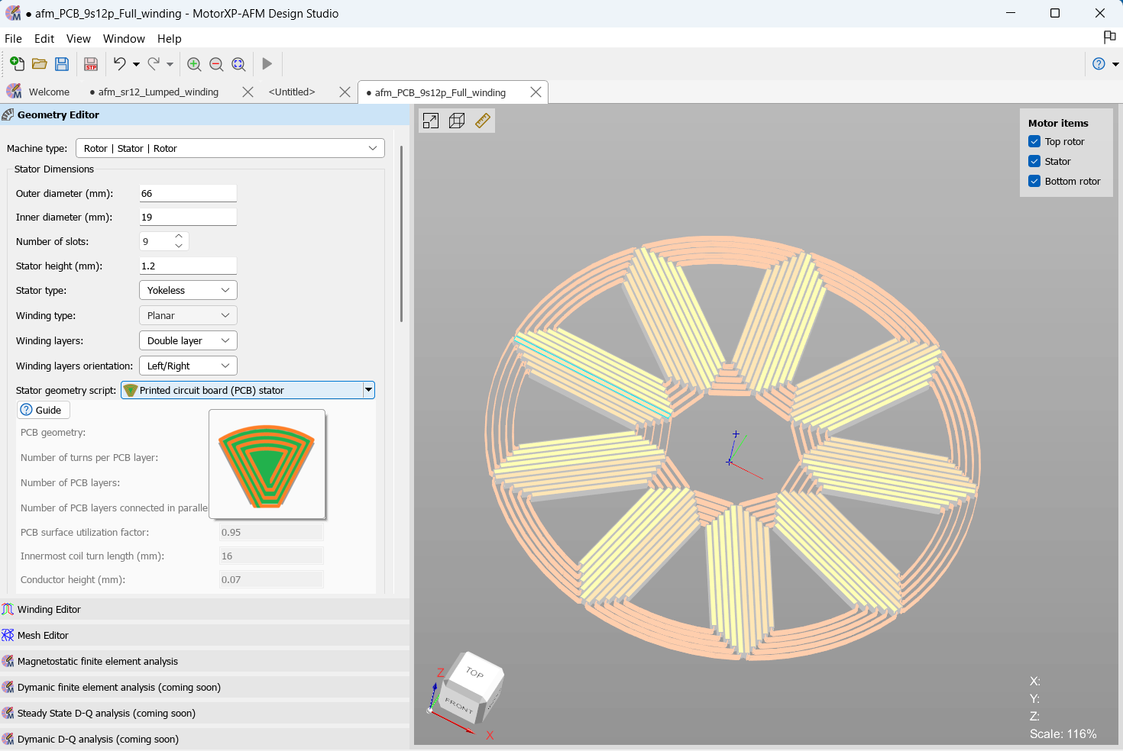This screenshot has height=751, width=1123.
Task: Toggle the Bottom rotor checkbox
Action: (x=1034, y=181)
